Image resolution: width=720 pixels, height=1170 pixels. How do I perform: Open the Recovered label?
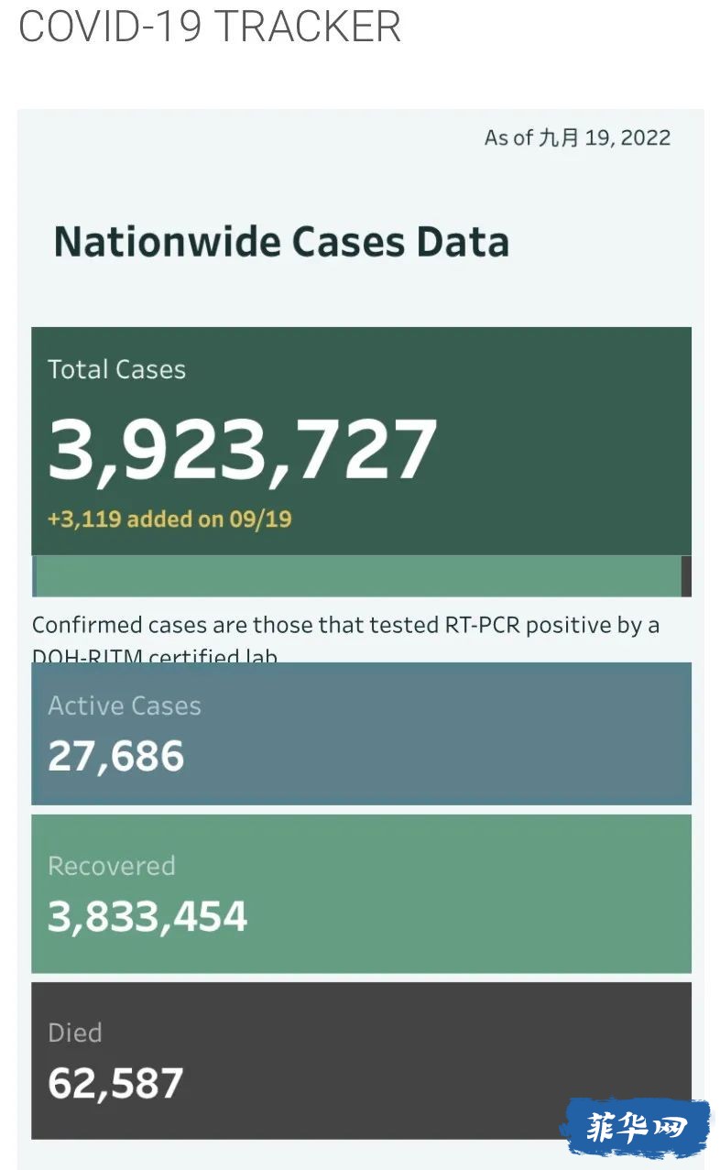coord(111,866)
